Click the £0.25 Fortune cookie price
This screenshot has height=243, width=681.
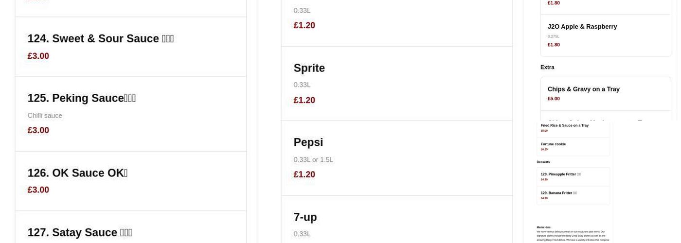click(x=544, y=150)
